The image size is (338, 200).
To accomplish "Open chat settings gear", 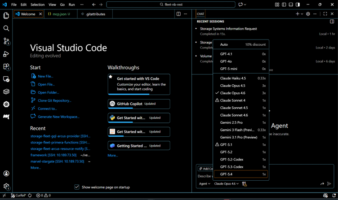I will (x=308, y=14).
